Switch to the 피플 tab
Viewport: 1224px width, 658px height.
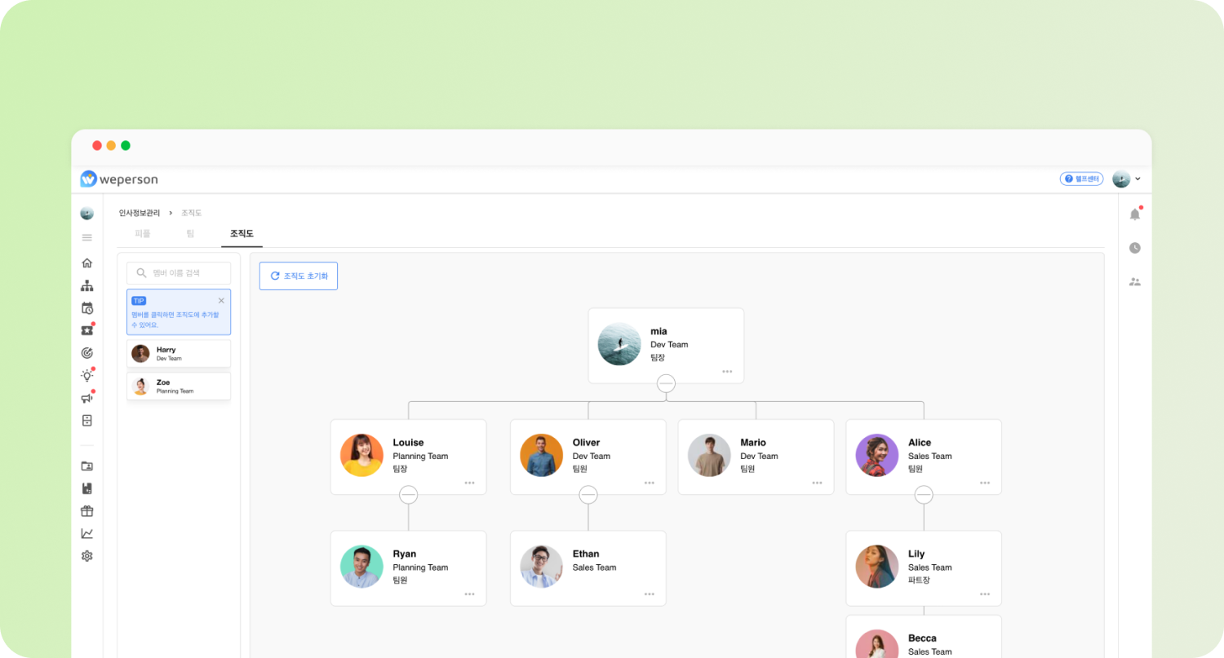point(142,233)
